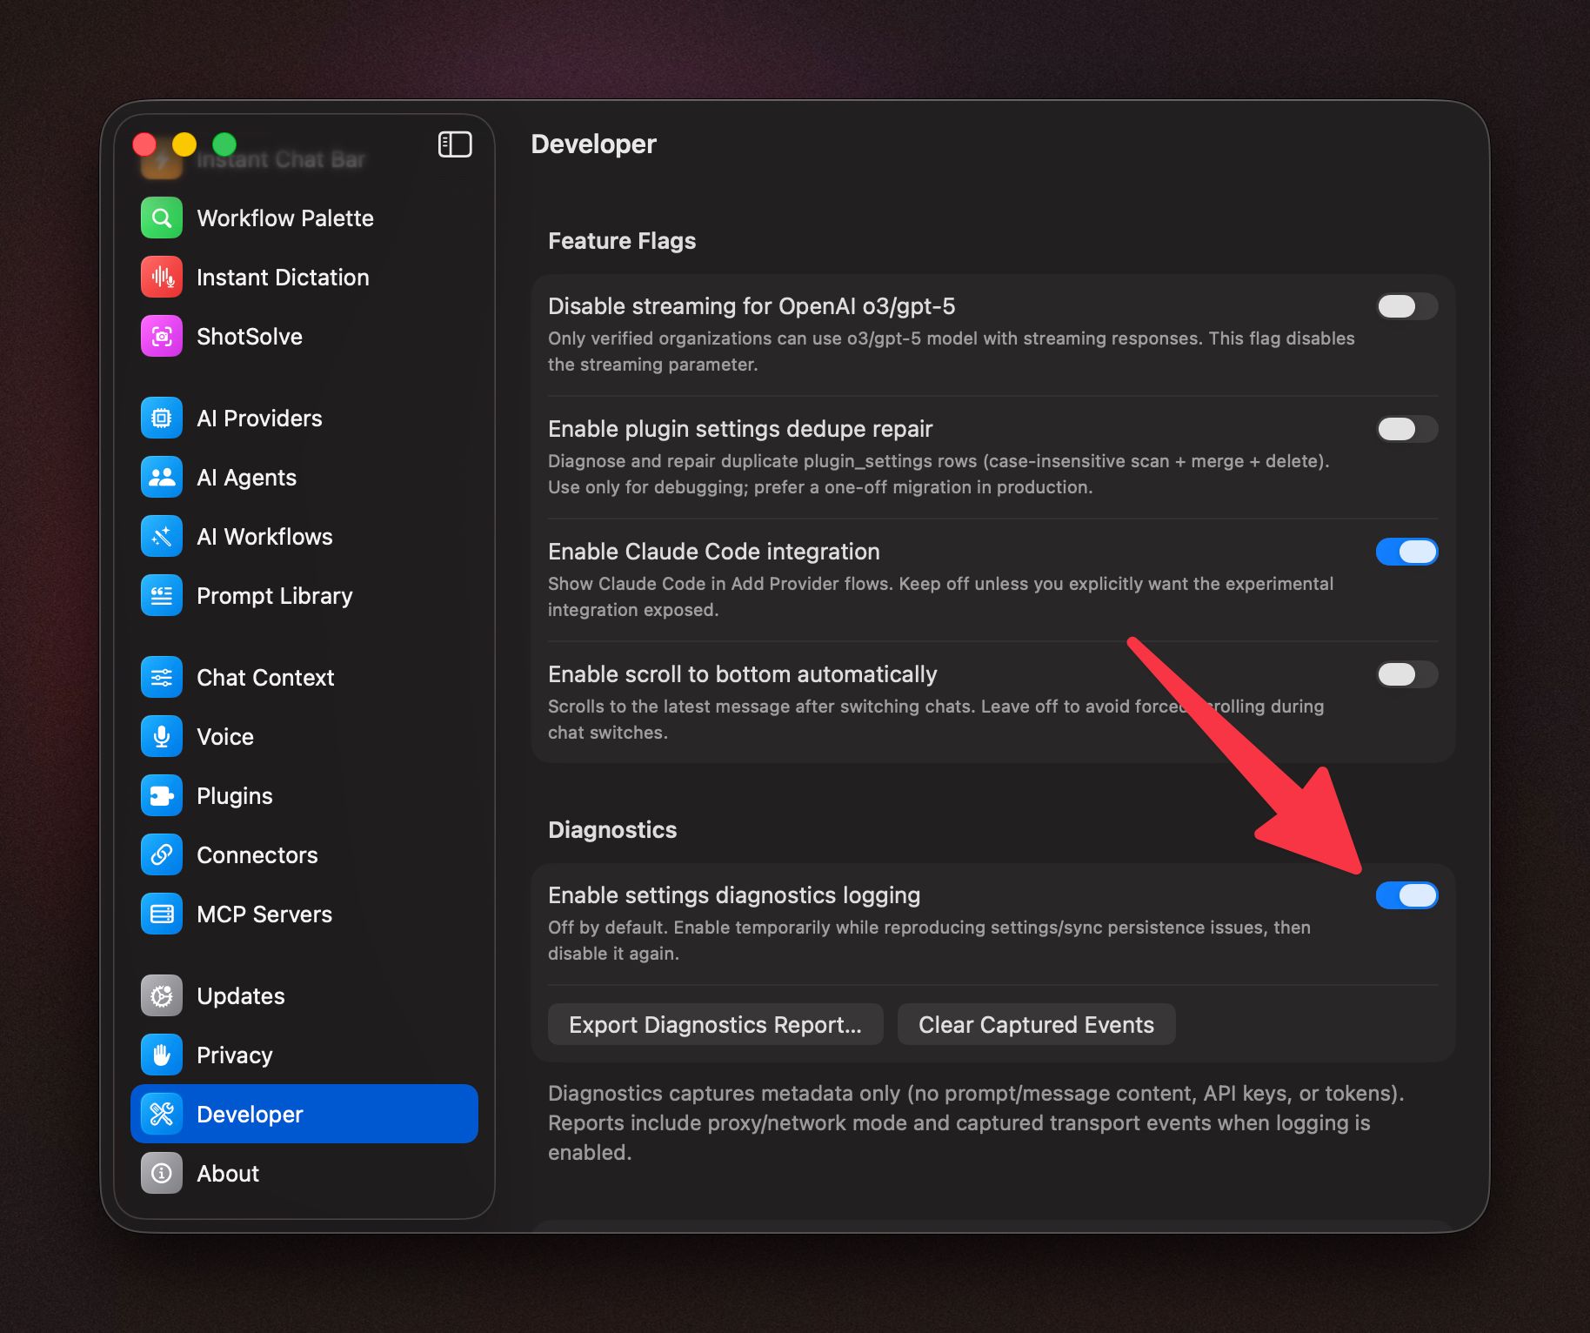The width and height of the screenshot is (1590, 1333).
Task: Click the partially hidden Instant Chat Bar item
Action: 281,160
